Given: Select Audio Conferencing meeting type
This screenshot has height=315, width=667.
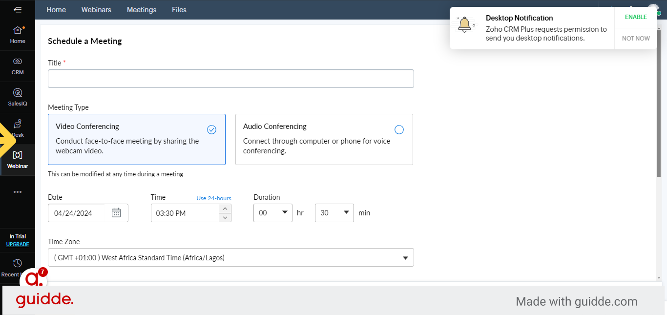Looking at the screenshot, I should (324, 139).
